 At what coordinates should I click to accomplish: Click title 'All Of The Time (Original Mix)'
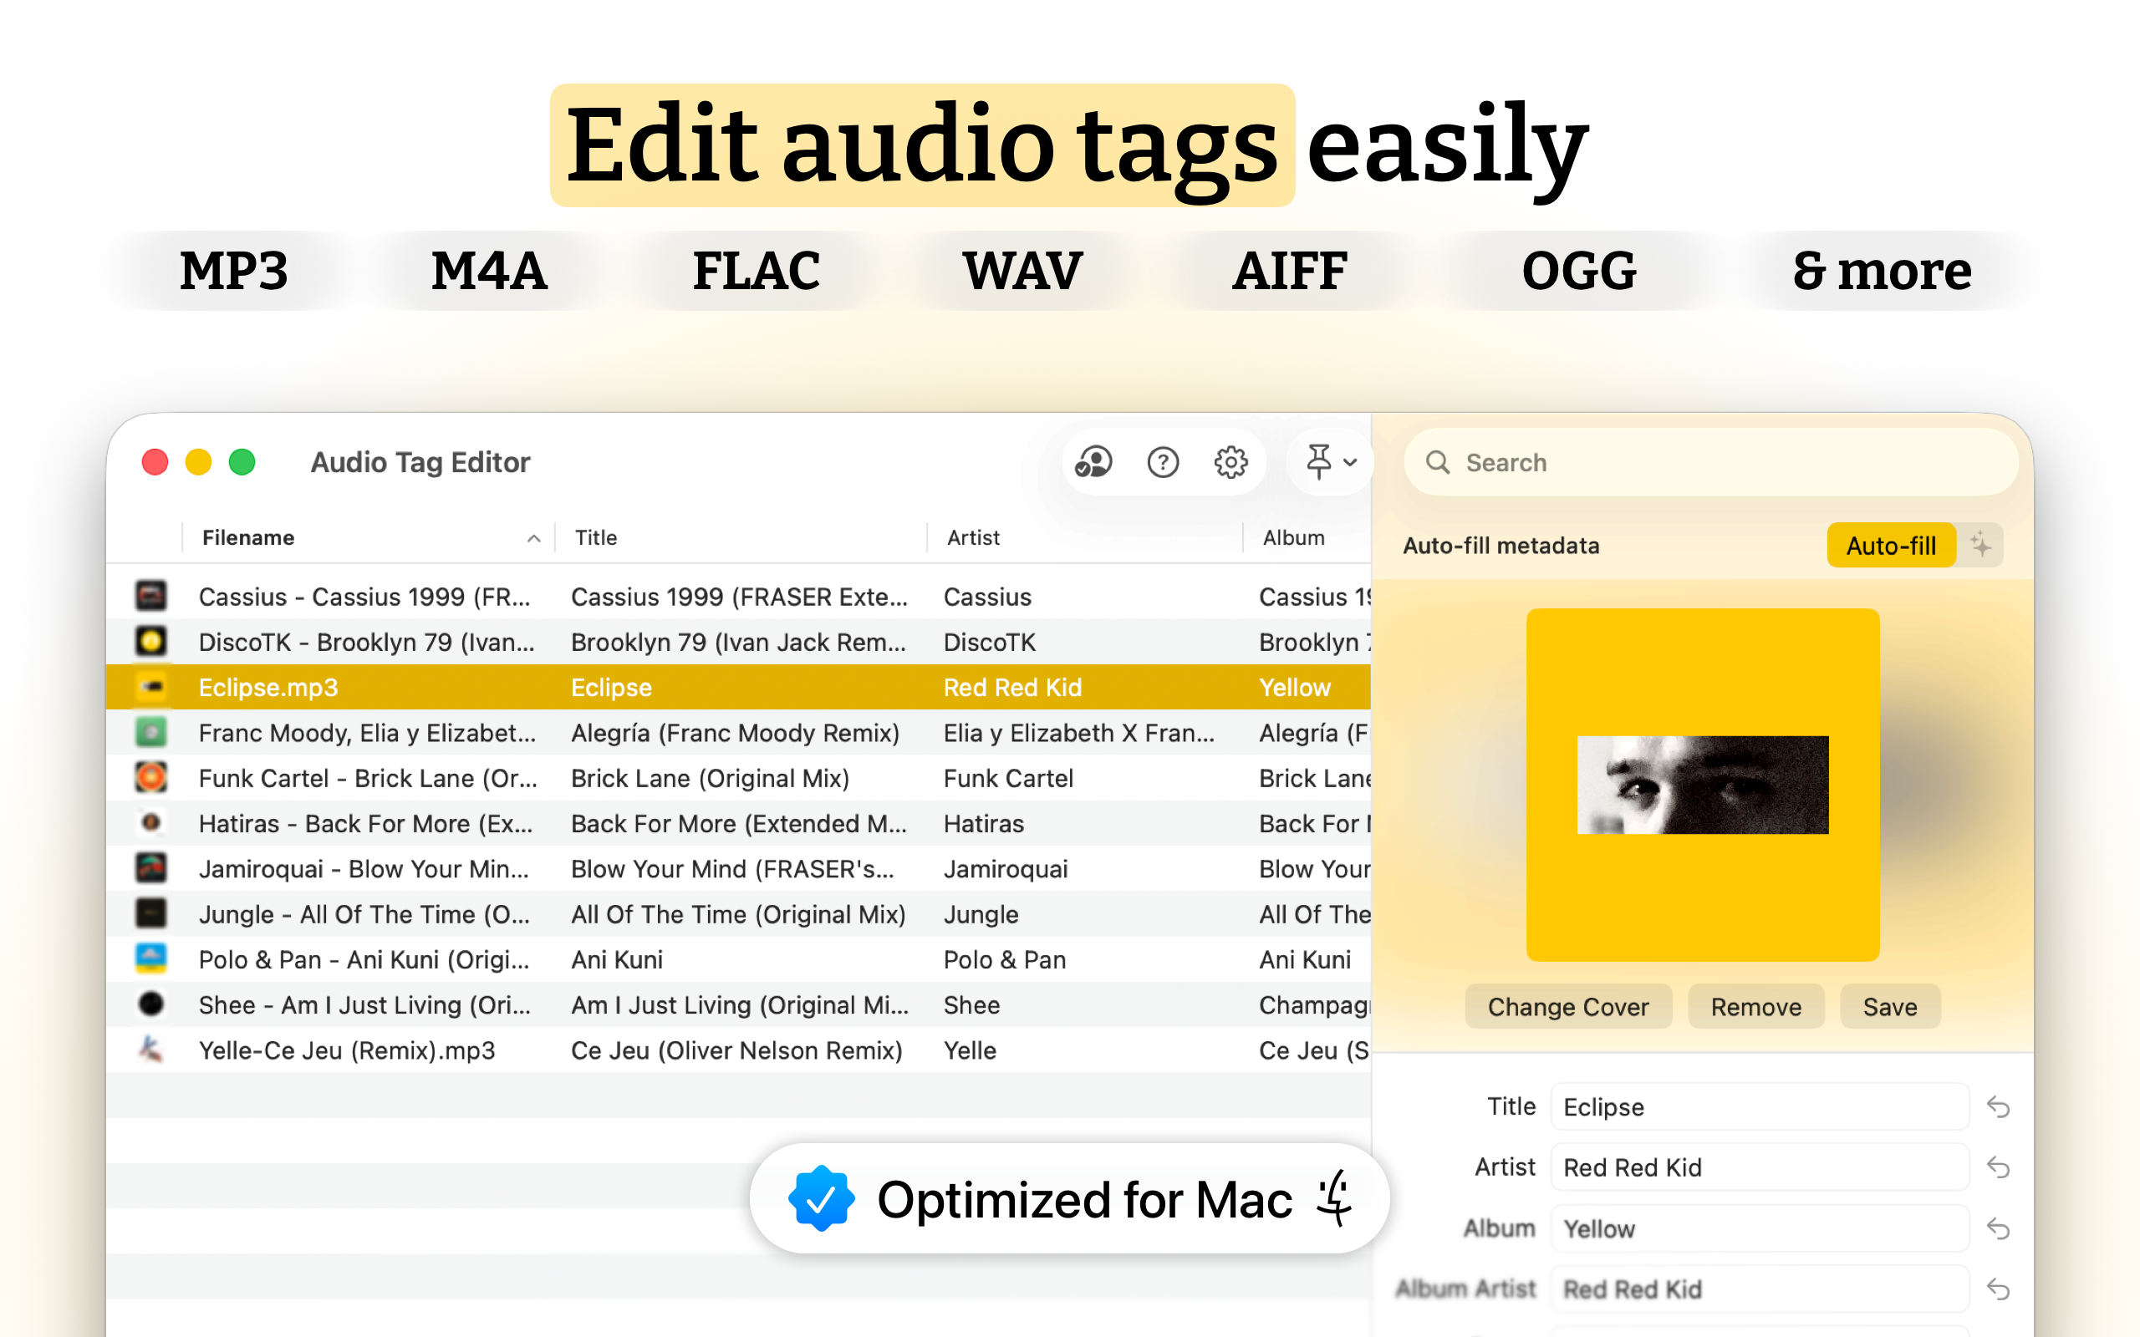pyautogui.click(x=738, y=914)
